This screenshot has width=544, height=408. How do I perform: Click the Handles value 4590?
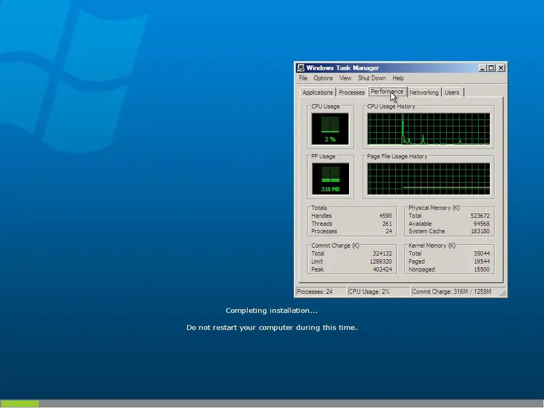point(386,216)
